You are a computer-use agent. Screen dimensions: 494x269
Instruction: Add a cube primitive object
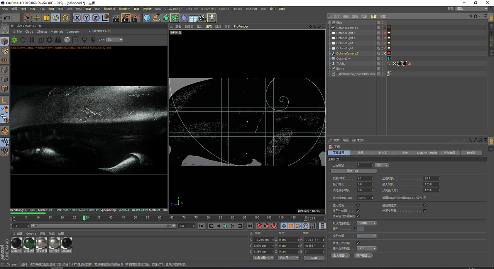(x=147, y=18)
